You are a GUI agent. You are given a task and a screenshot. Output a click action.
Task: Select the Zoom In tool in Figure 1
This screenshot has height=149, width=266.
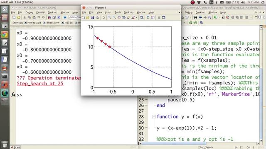(110, 17)
